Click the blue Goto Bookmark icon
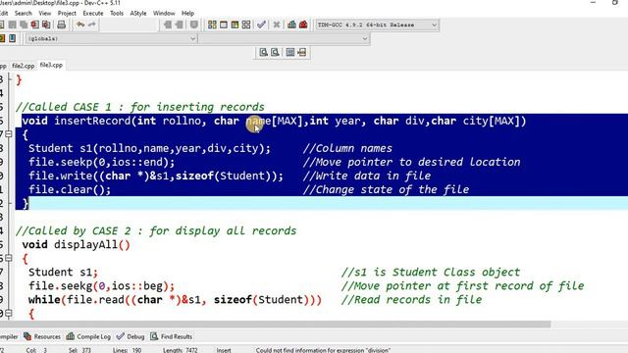This screenshot has height=353, width=628. pyautogui.click(x=13, y=38)
